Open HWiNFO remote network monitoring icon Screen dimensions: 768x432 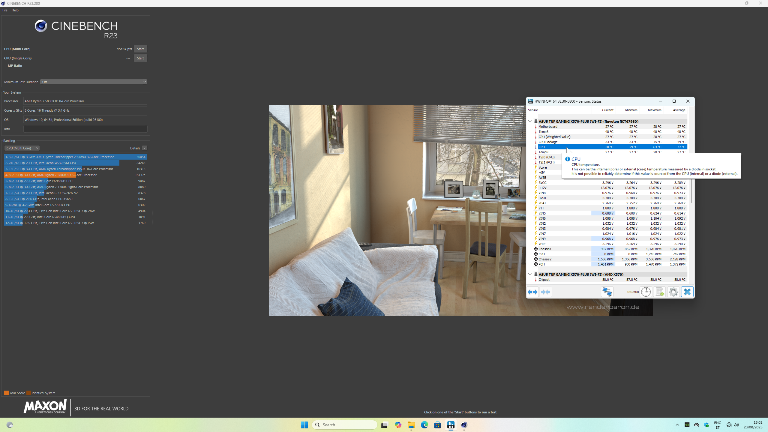coord(607,292)
